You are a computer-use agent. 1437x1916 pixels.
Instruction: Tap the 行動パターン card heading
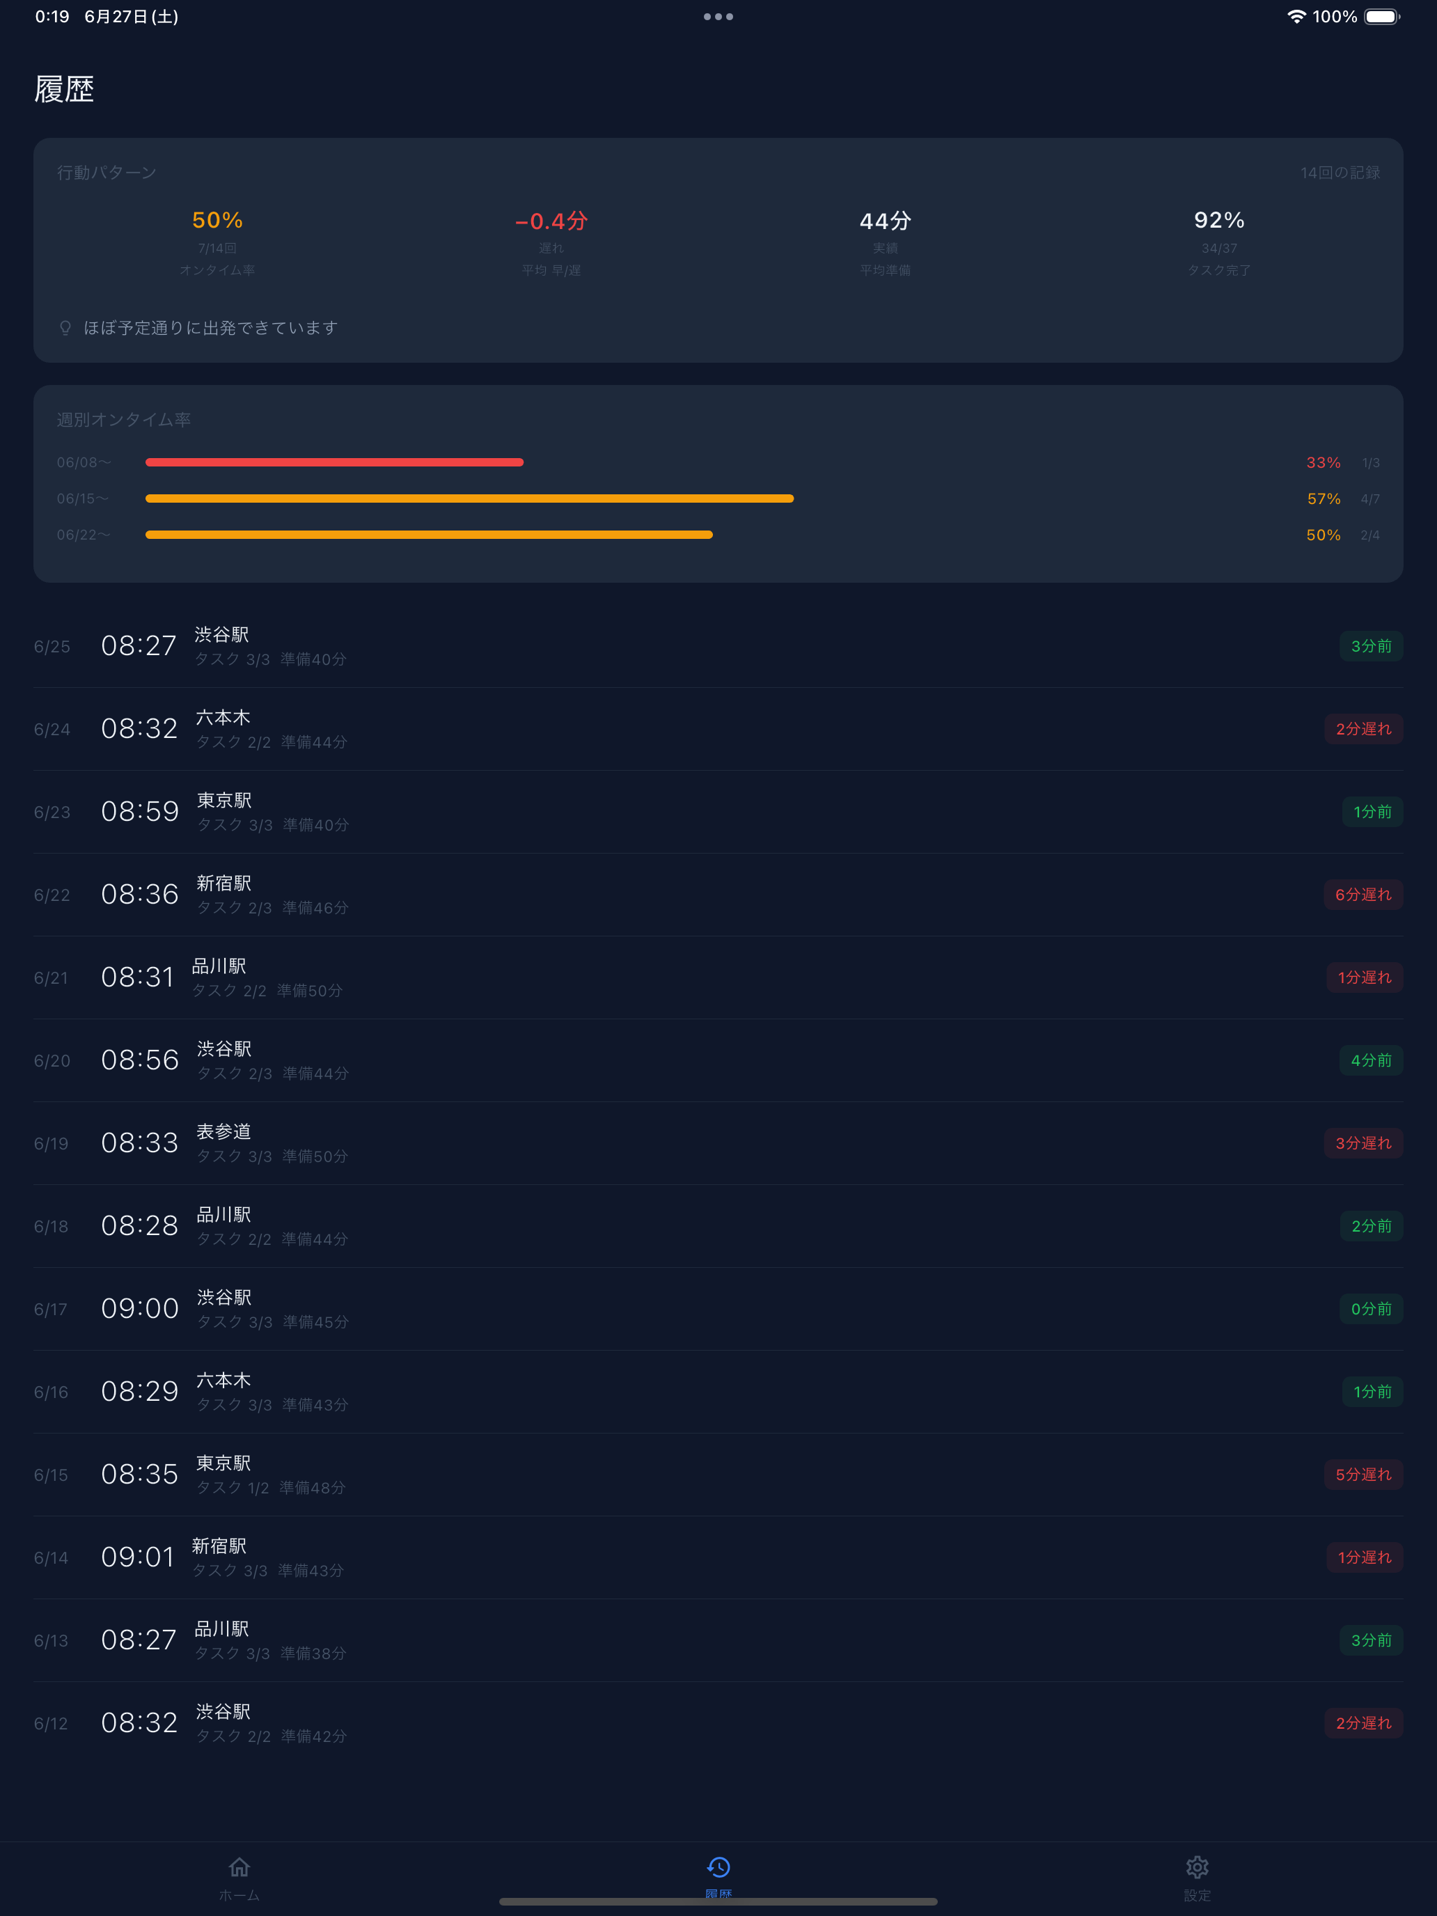[107, 173]
